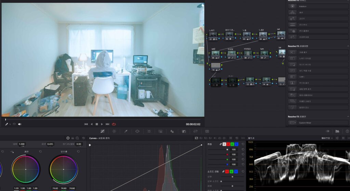Open the waveform scope type dropdown
350x191 pixels.
click(327, 138)
